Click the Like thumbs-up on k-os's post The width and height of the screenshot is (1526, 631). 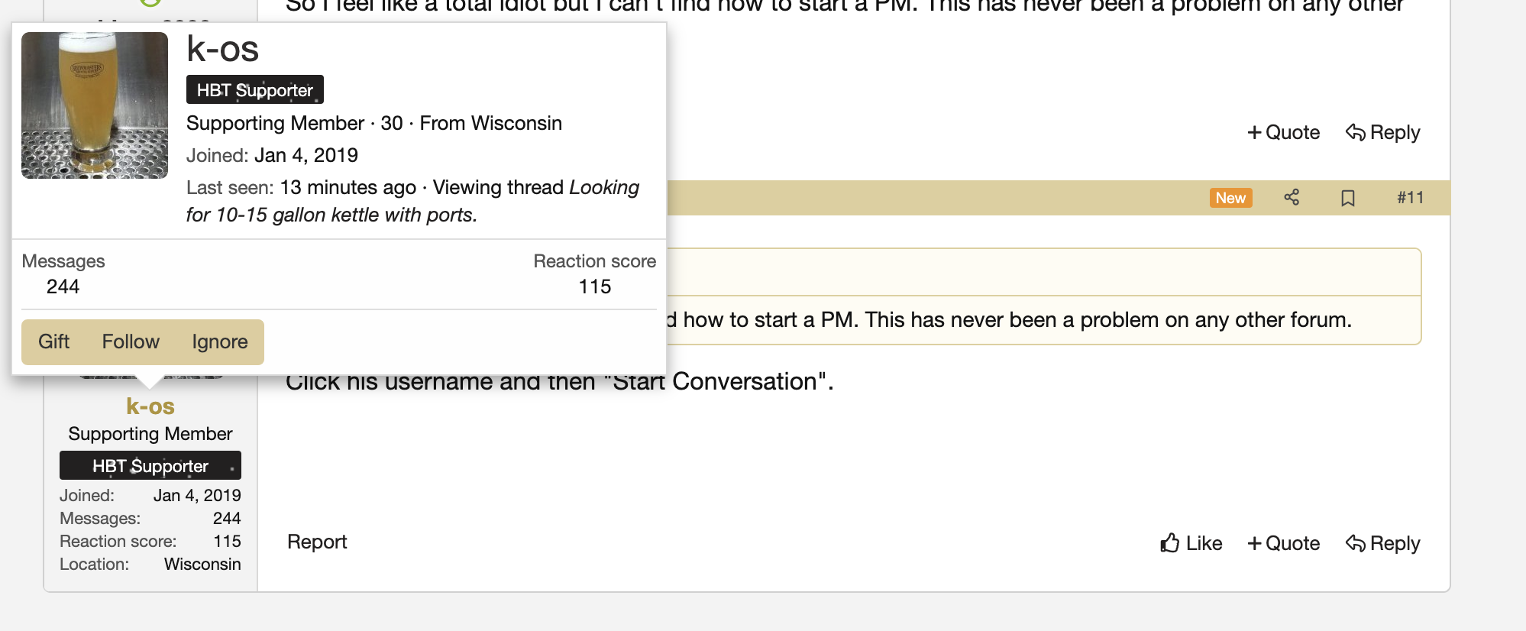click(x=1191, y=543)
